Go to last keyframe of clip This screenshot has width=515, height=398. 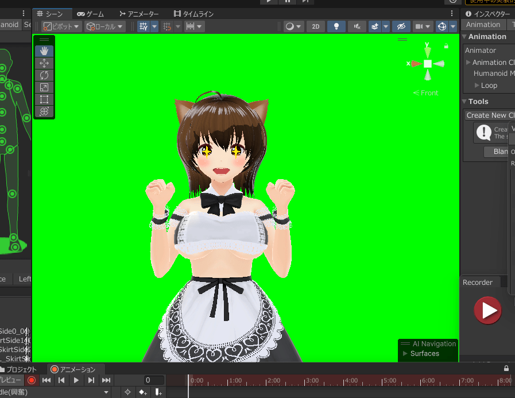[x=106, y=380]
